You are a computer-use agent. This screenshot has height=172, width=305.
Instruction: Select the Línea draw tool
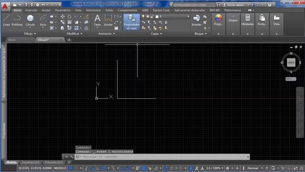(x=6, y=21)
